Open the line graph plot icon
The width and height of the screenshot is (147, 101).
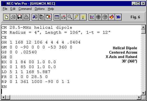tap(92, 17)
